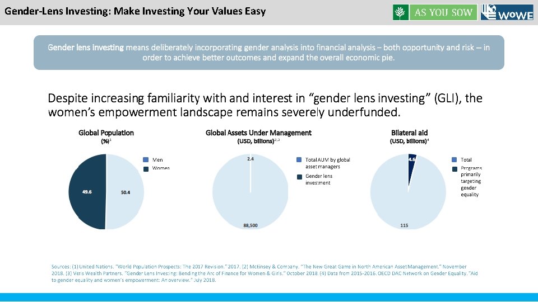Select the Women legend color swatch

pyautogui.click(x=146, y=168)
